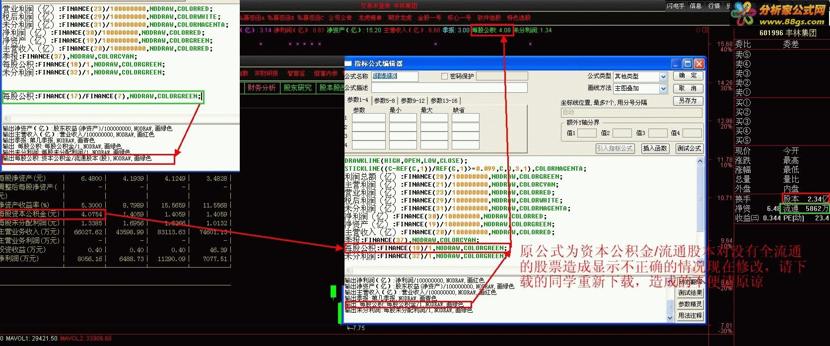Click the 4.0754 capital reserve cell
This screenshot has height=346, width=830.
tap(92, 214)
